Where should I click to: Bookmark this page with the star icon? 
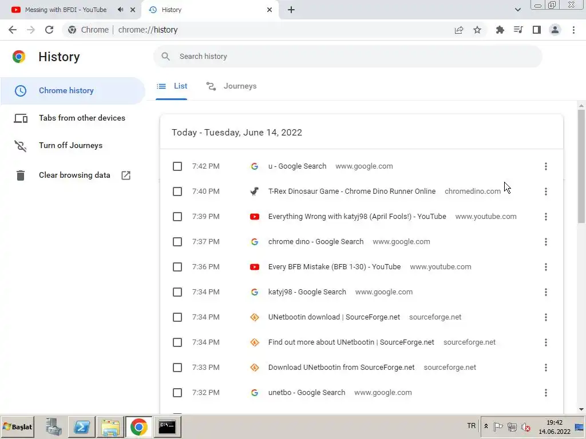coord(477,30)
